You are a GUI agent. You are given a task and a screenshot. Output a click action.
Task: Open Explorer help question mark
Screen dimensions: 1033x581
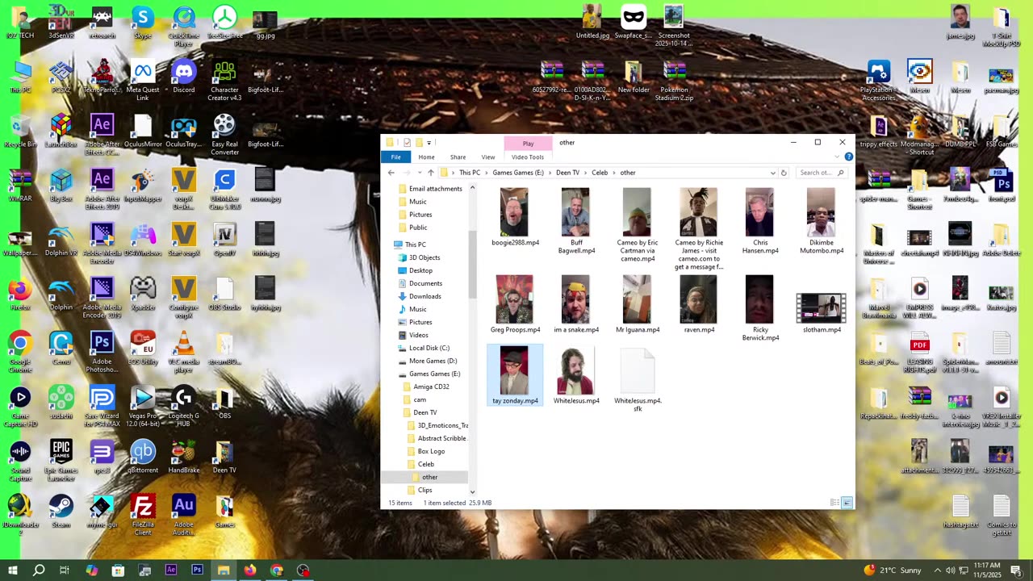[x=848, y=157]
